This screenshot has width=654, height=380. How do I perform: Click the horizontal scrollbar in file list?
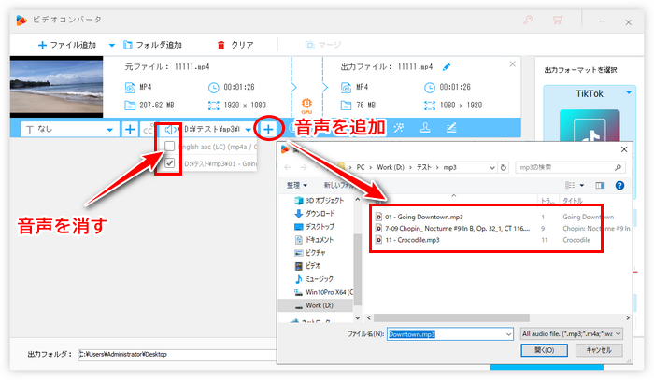pos(451,318)
